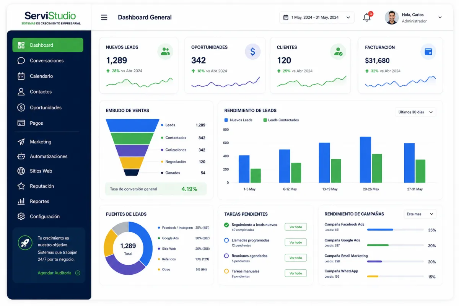The height and width of the screenshot is (306, 459).
Task: Toggle Nuevos Leads legend in chart
Action: click(x=238, y=120)
